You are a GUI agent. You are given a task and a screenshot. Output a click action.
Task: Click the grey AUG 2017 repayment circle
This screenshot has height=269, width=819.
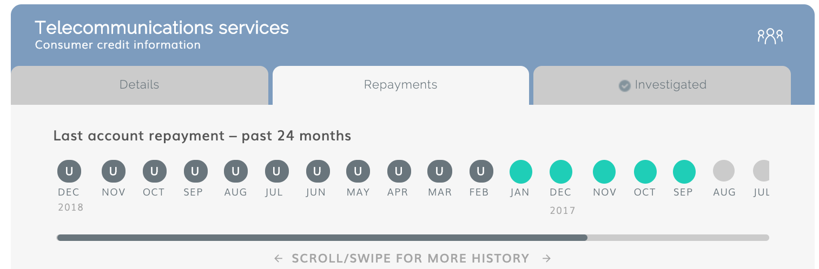point(724,171)
